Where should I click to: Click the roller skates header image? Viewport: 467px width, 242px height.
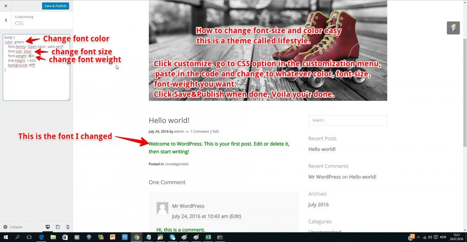(268, 50)
